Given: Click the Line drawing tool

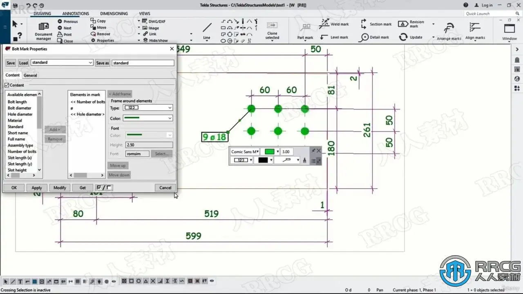Looking at the screenshot, I should pyautogui.click(x=207, y=31).
